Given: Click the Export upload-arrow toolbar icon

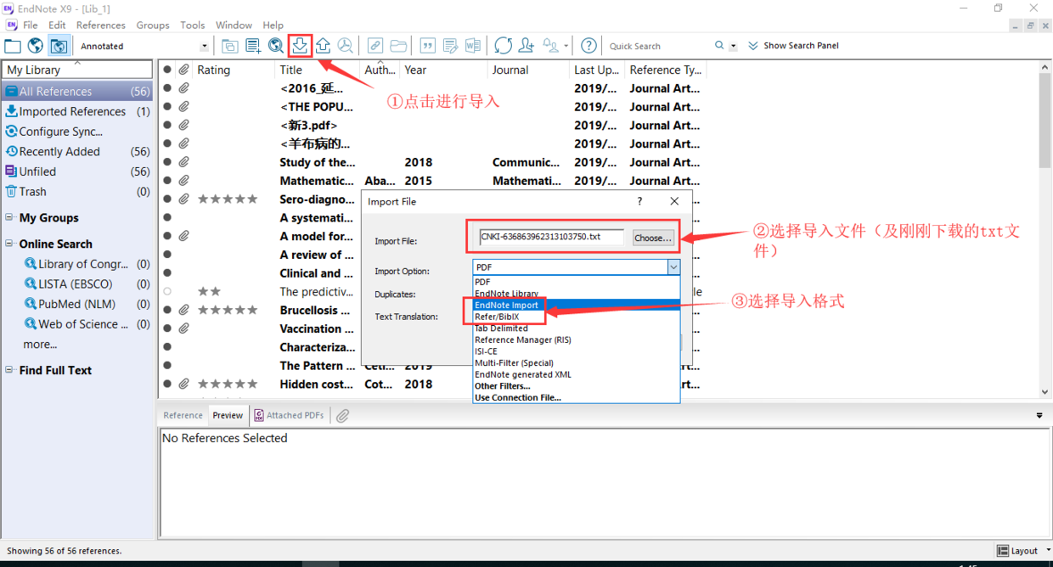Looking at the screenshot, I should click(x=323, y=46).
